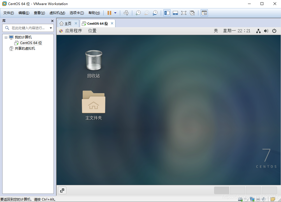Image resolution: width=281 pixels, height=202 pixels.
Task: Switch to the first workspace
Action: [222, 190]
